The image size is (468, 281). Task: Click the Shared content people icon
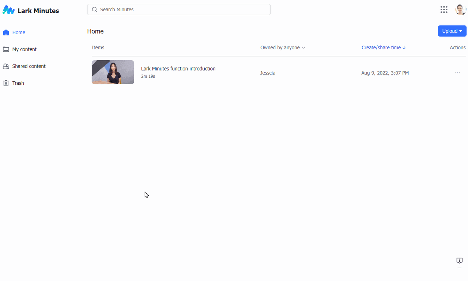6,66
